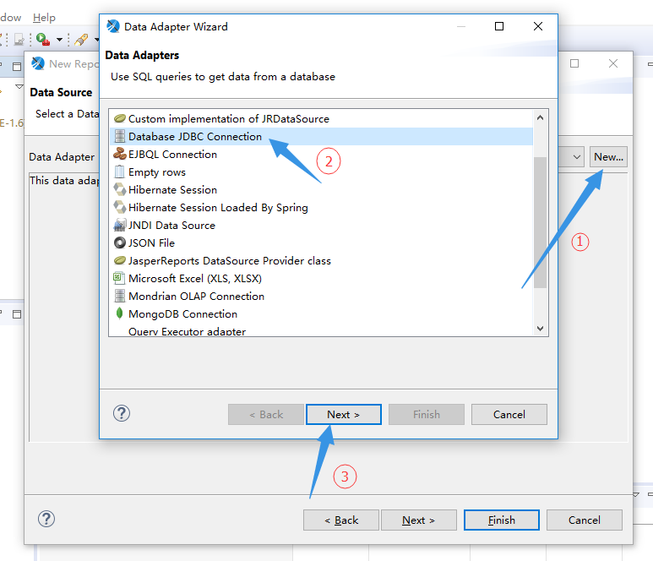
Task: Click New... button in Data Source page
Action: (x=608, y=157)
